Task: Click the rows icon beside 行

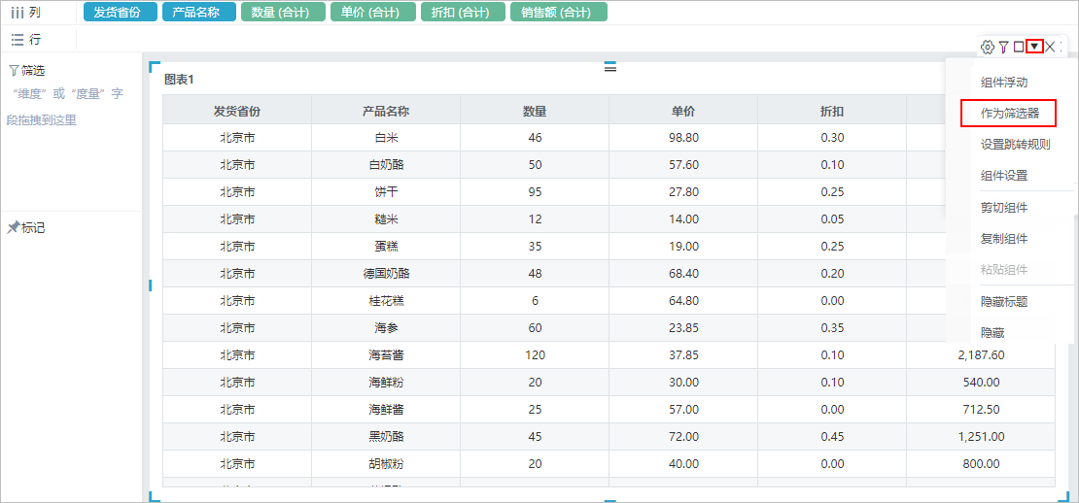Action: point(17,40)
